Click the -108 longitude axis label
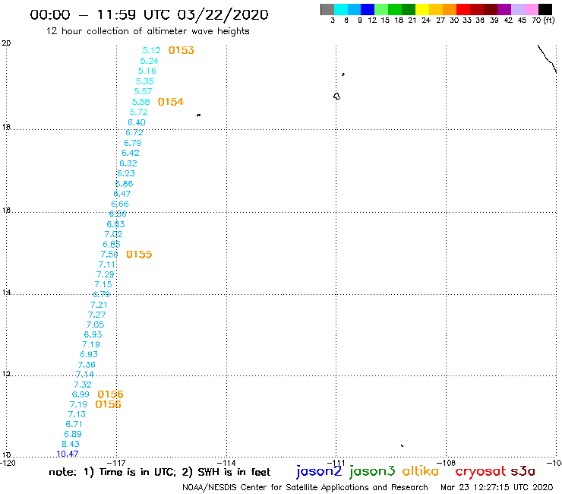Viewport: 562px width, 494px height. click(447, 463)
